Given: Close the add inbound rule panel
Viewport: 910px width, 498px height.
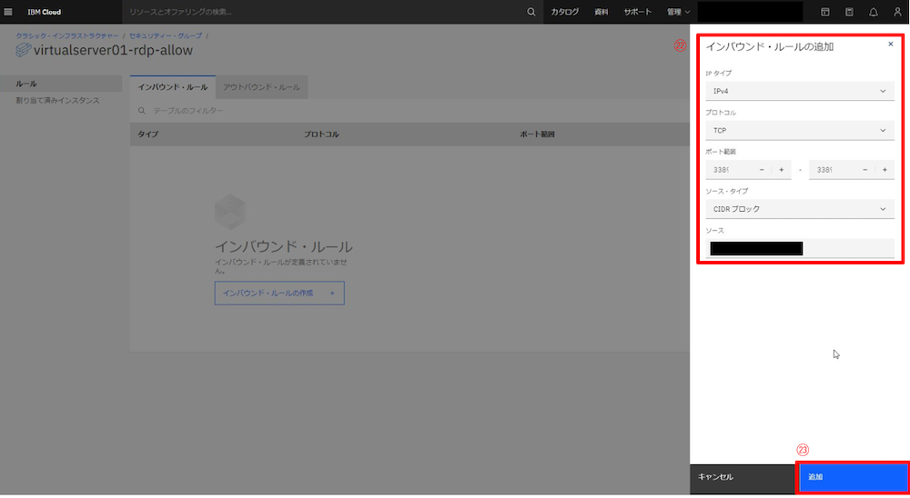Looking at the screenshot, I should (x=890, y=44).
